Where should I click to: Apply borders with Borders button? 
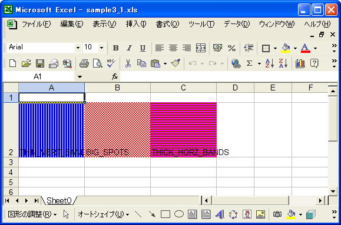point(266,48)
